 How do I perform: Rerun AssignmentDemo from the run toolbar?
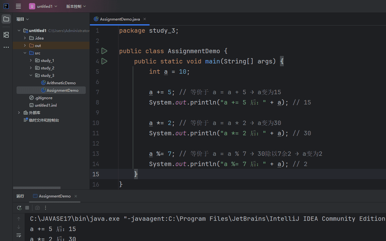[x=19, y=208]
